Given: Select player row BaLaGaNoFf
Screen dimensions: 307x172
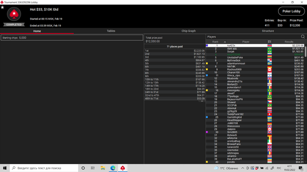Looking at the screenshot, I should pos(255,159).
